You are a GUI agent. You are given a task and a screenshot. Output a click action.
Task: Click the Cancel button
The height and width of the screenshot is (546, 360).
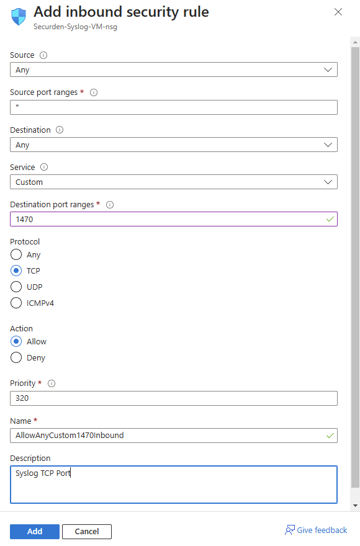tap(87, 531)
